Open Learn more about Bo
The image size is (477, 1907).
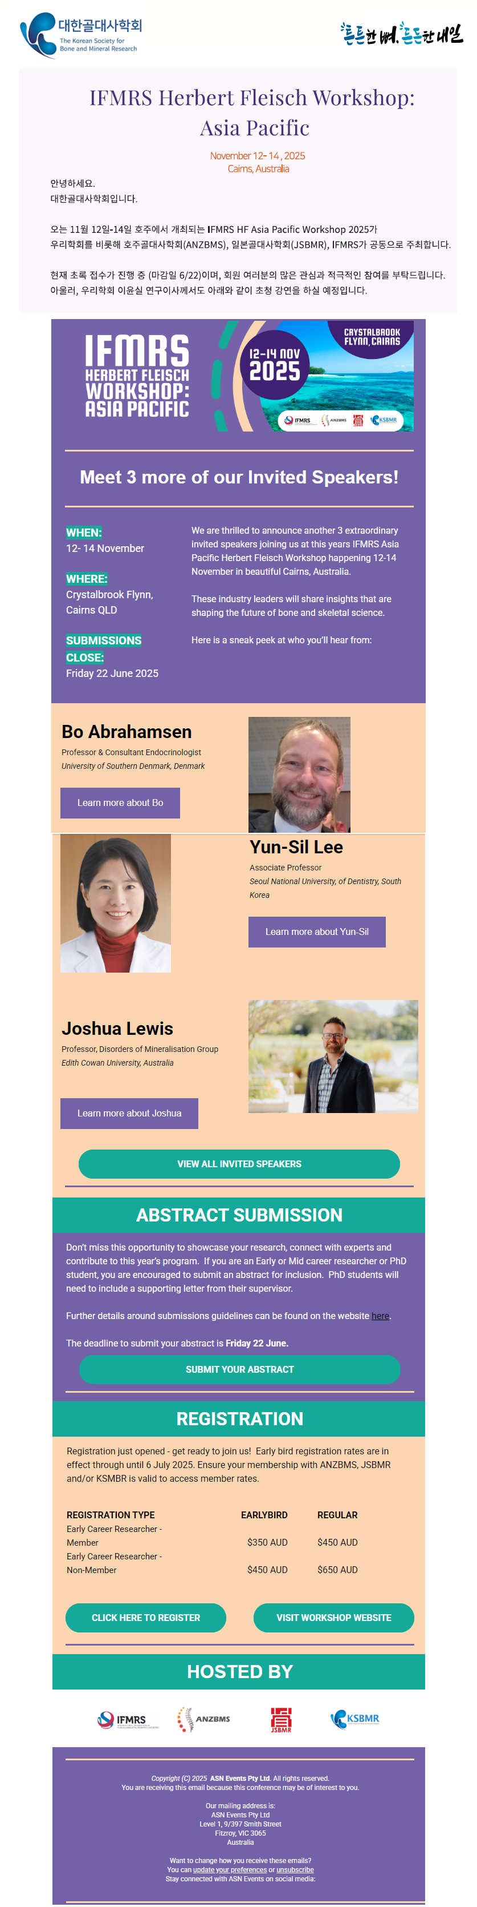coord(120,803)
